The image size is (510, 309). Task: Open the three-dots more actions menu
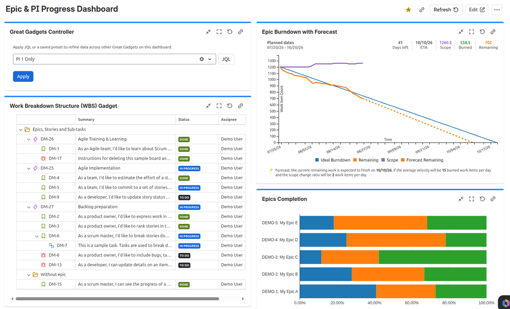tap(497, 10)
